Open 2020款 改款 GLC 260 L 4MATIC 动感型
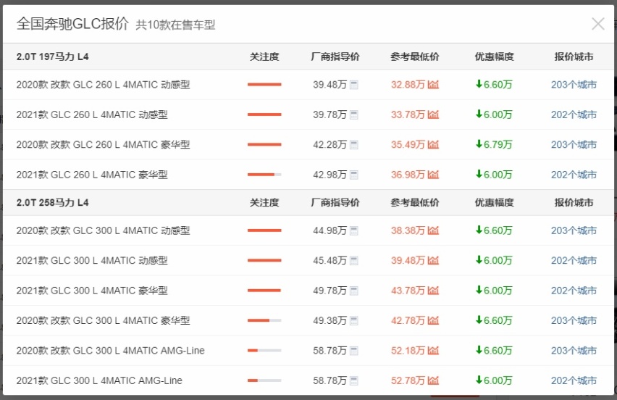617x400 pixels. point(103,85)
